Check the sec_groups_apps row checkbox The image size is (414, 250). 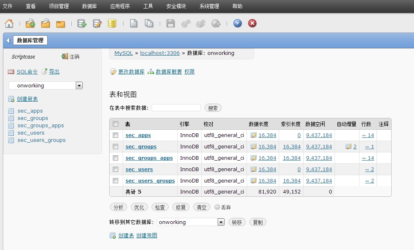pyautogui.click(x=115, y=158)
